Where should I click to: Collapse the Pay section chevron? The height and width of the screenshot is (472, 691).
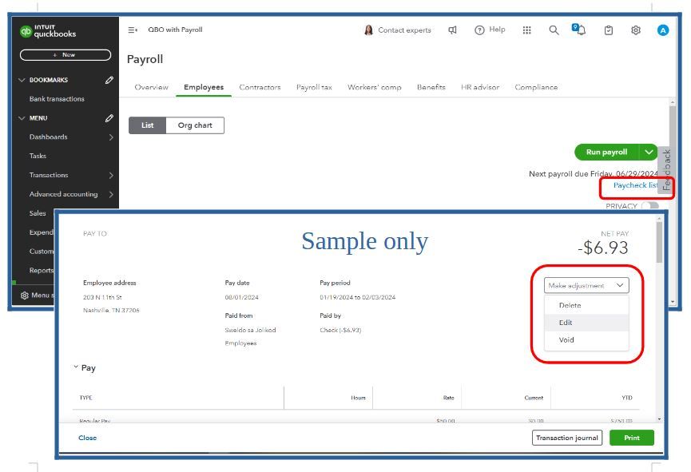click(76, 367)
